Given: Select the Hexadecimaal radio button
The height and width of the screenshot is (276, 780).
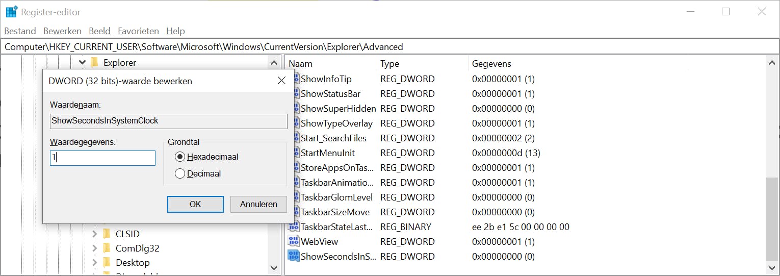Looking at the screenshot, I should coord(179,157).
